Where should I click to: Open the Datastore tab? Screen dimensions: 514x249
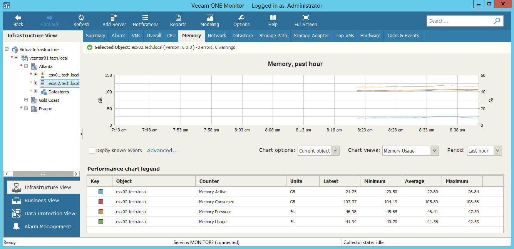243,36
